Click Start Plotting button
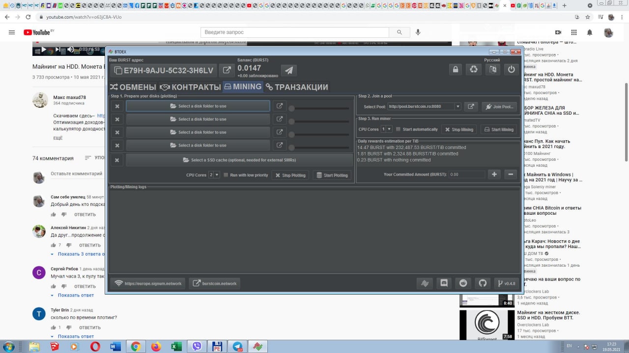 [332, 175]
